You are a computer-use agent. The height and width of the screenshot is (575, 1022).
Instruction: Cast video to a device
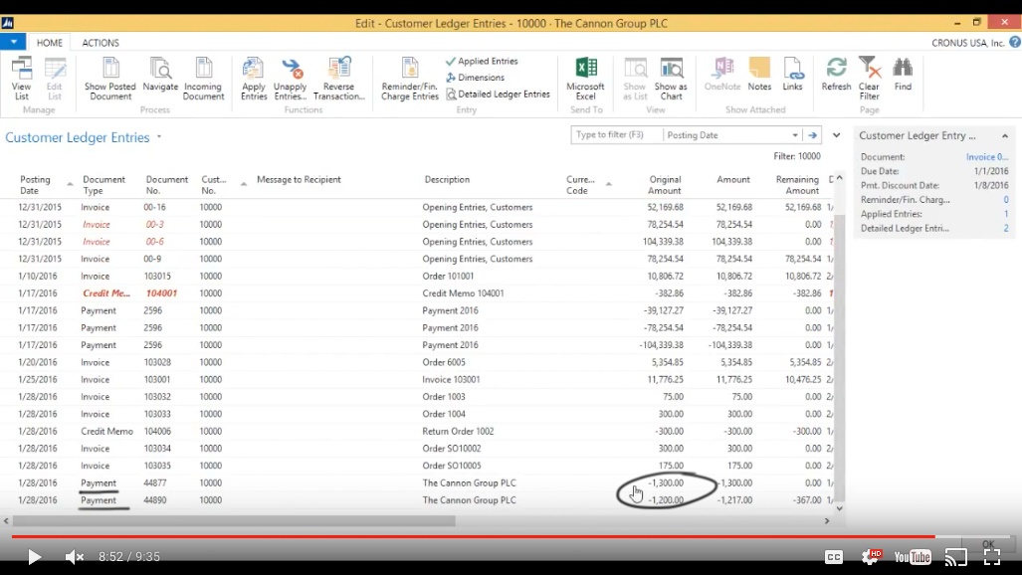pos(956,557)
